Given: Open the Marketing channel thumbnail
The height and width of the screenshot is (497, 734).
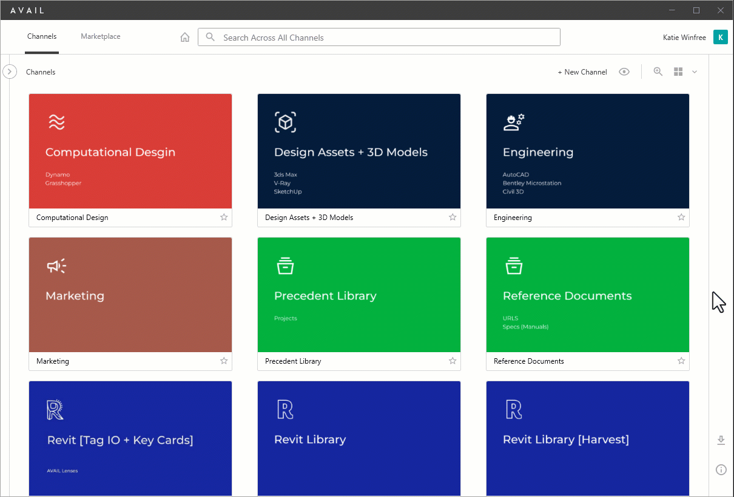Looking at the screenshot, I should [130, 295].
